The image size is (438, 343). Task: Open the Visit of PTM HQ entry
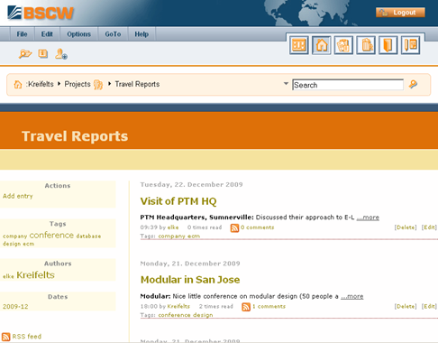click(x=178, y=201)
